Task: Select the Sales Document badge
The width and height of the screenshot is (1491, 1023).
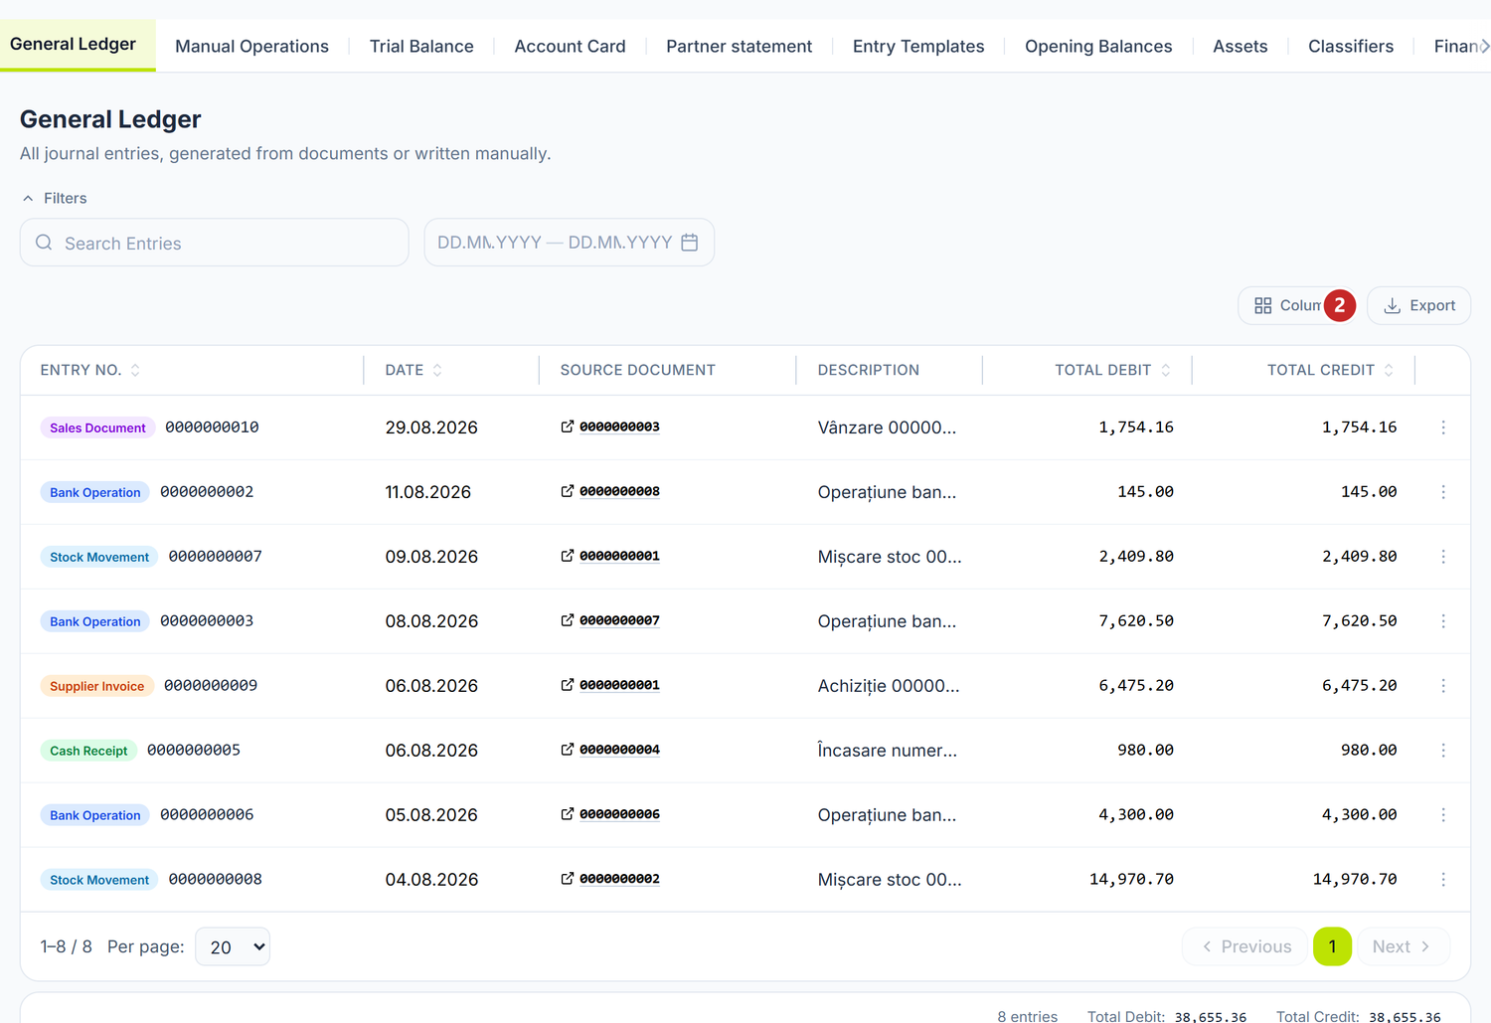Action: (97, 427)
